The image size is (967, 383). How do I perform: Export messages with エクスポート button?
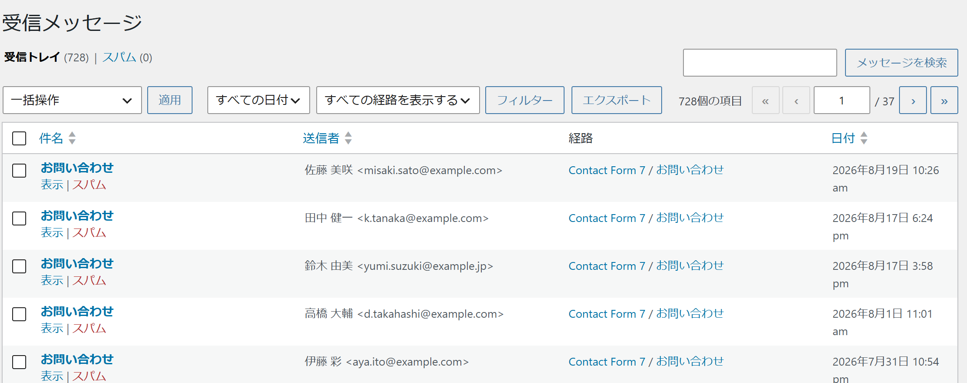[617, 100]
